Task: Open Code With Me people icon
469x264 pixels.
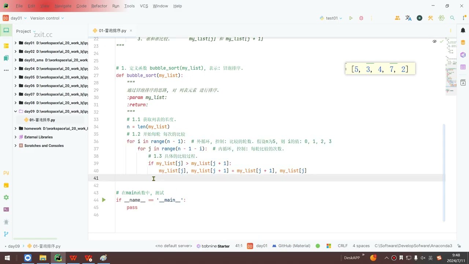Action: click(x=398, y=18)
